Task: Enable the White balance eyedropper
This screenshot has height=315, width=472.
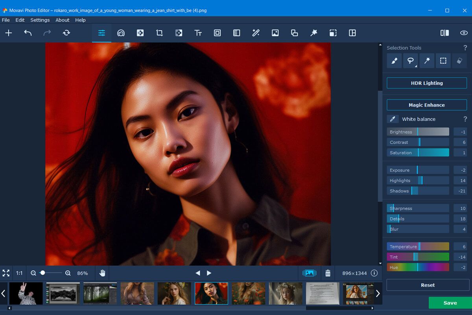Action: (392, 119)
